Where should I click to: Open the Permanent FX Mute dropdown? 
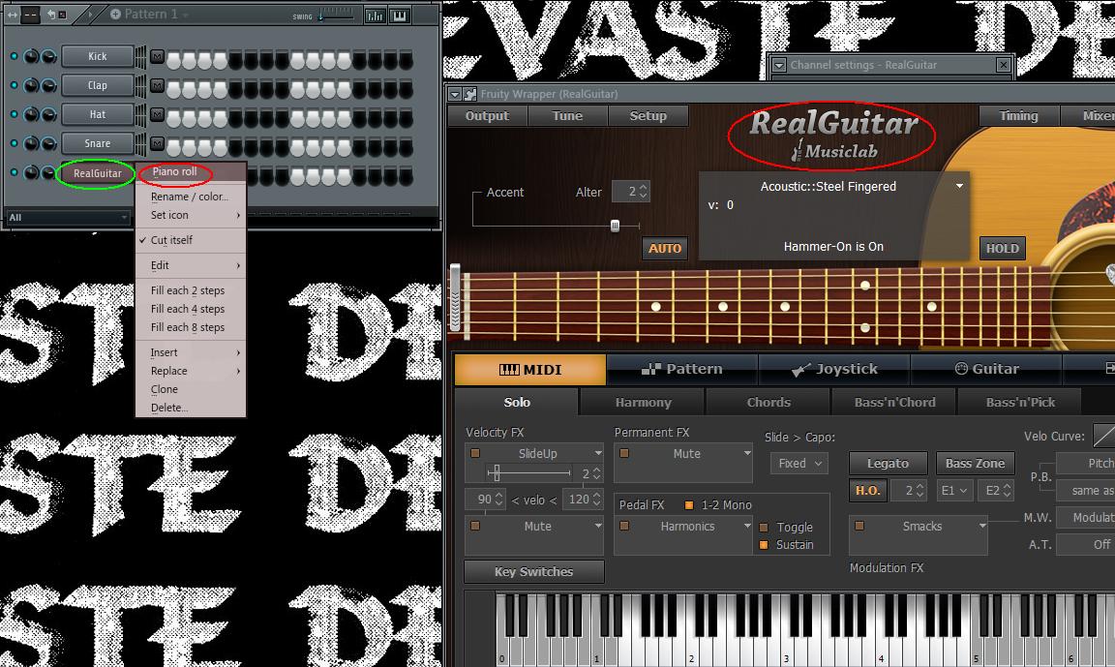[746, 453]
